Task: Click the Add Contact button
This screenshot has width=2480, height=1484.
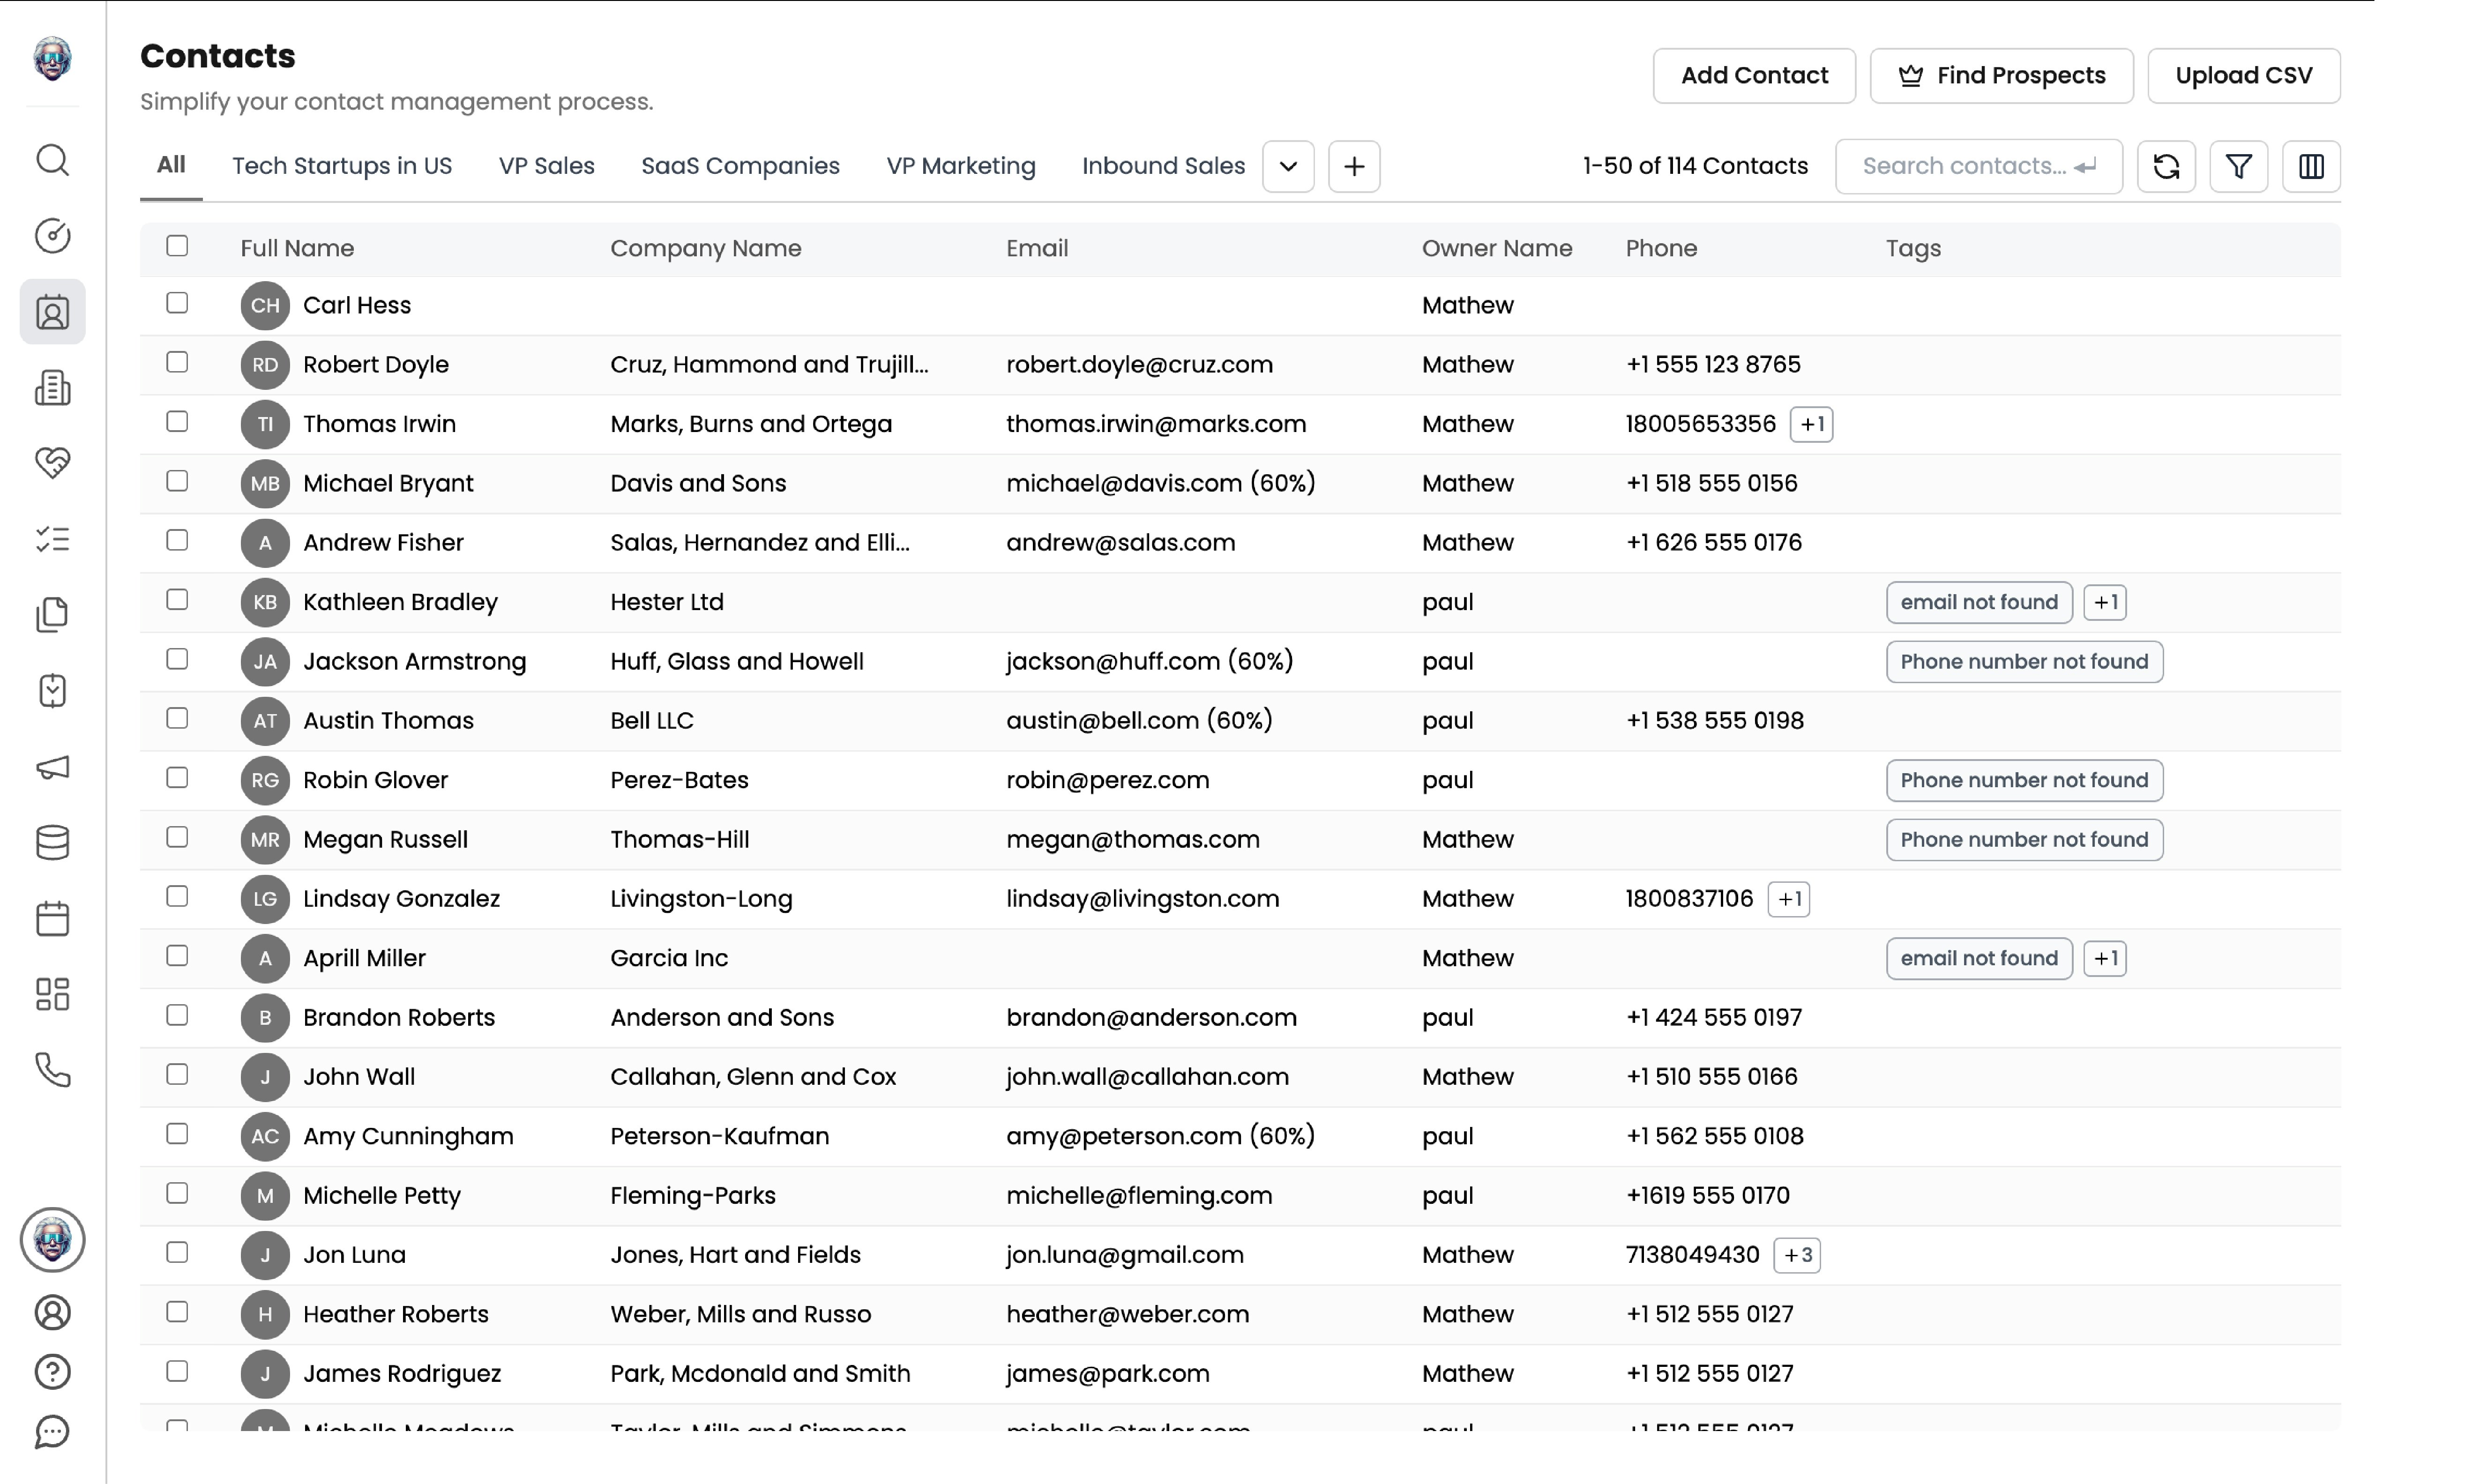Action: point(1754,75)
